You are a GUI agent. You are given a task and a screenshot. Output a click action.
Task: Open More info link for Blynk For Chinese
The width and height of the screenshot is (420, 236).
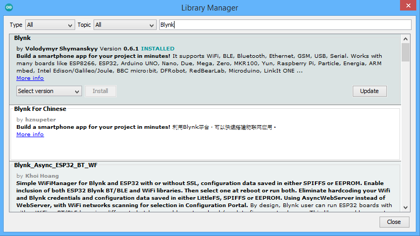[x=30, y=135]
